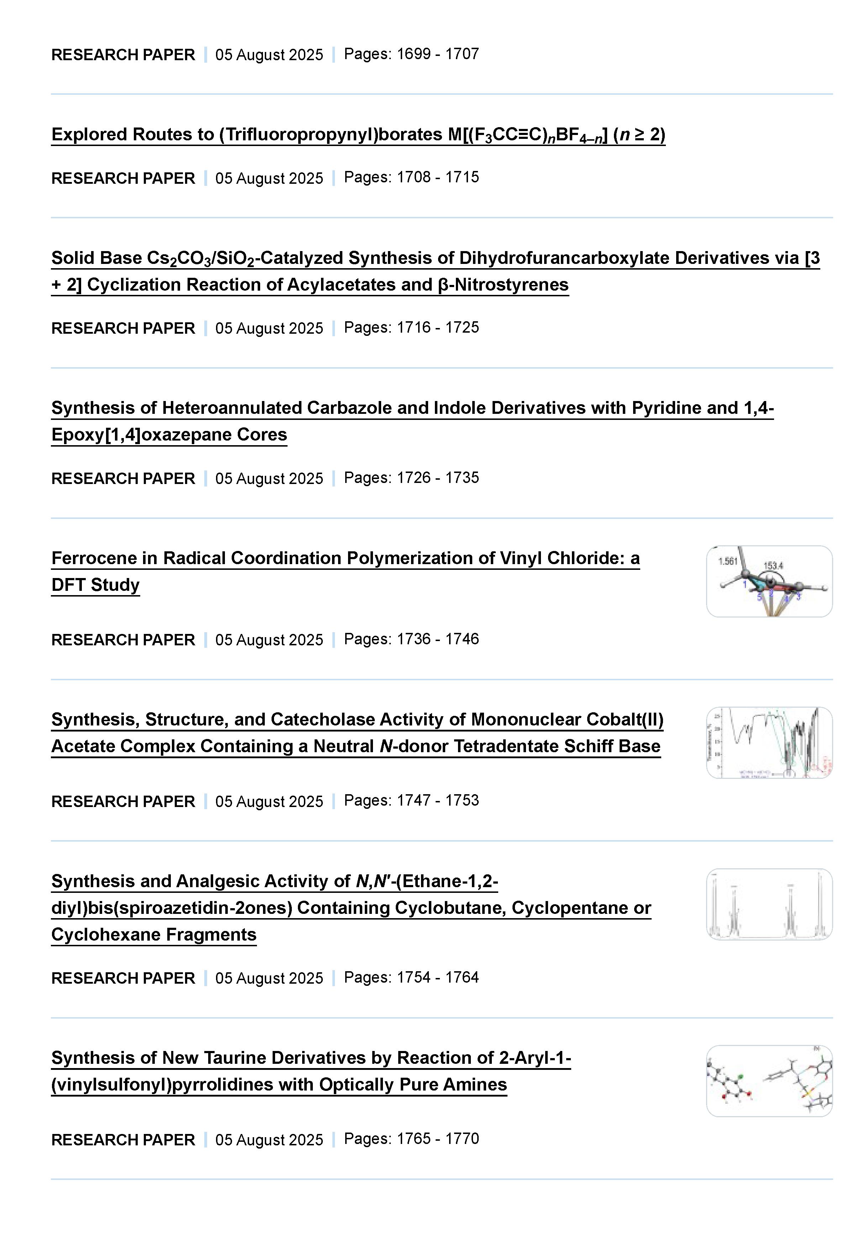
Task: Click the transmittance spectrum graph thumbnail
Action: click(x=769, y=743)
